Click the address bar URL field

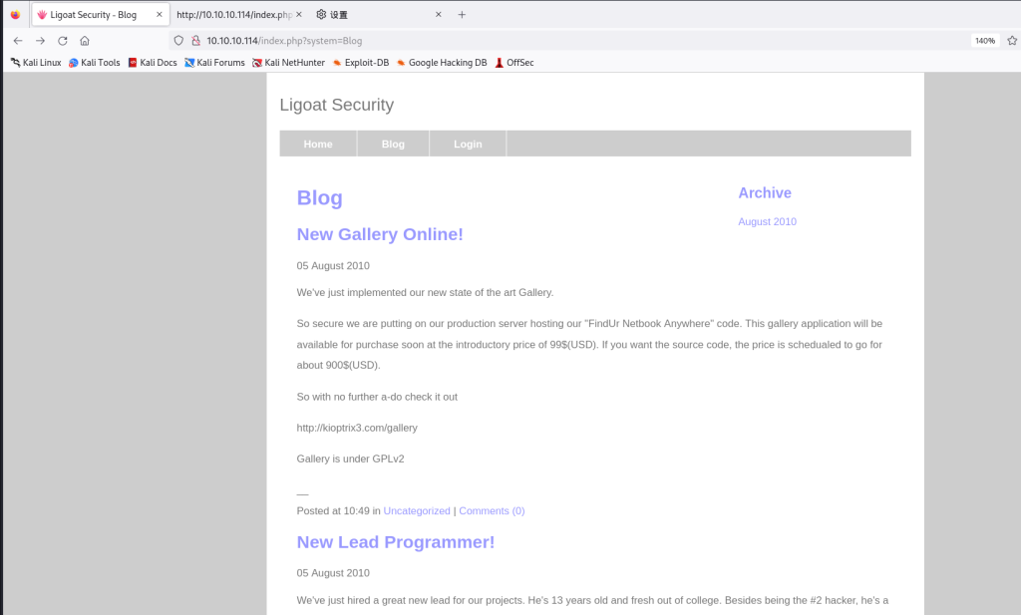(x=573, y=40)
